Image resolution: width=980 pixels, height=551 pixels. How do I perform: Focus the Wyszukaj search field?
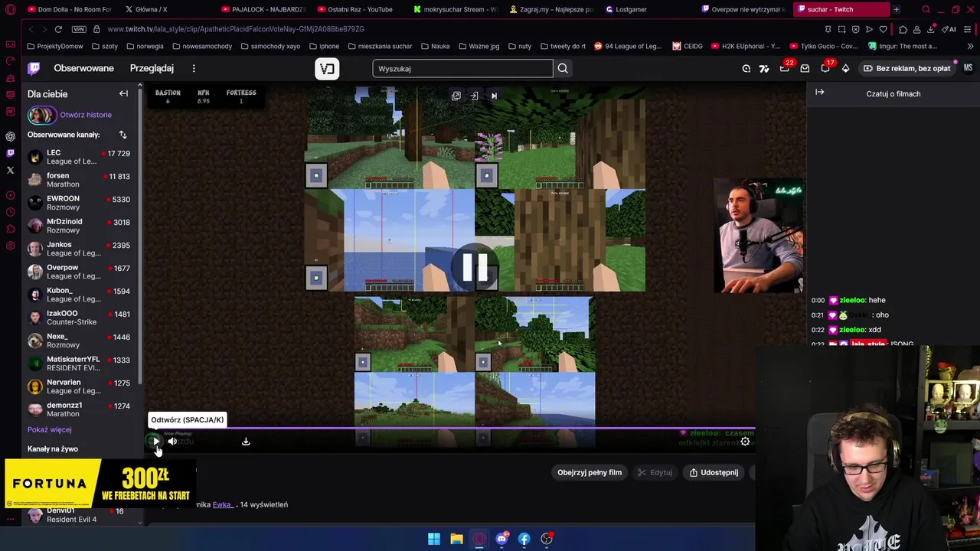pyautogui.click(x=462, y=68)
